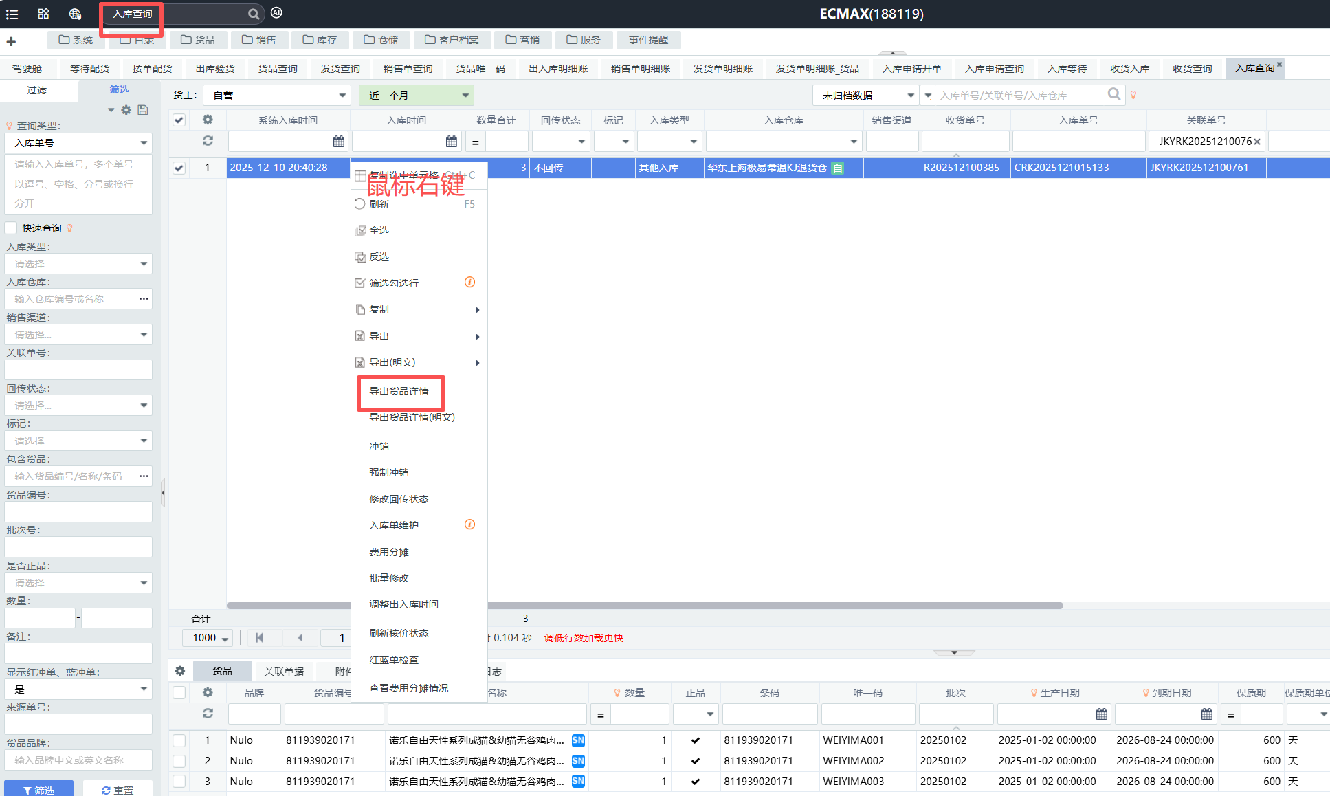The image size is (1330, 796).
Task: Click the 事件提醒 button
Action: click(x=648, y=40)
